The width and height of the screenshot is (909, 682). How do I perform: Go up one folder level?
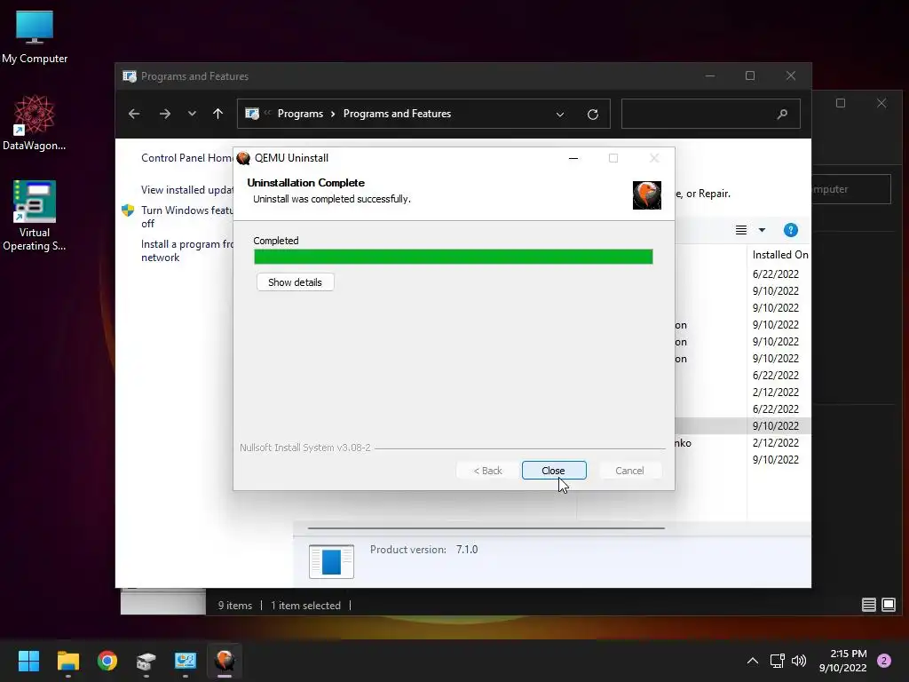pyautogui.click(x=218, y=114)
